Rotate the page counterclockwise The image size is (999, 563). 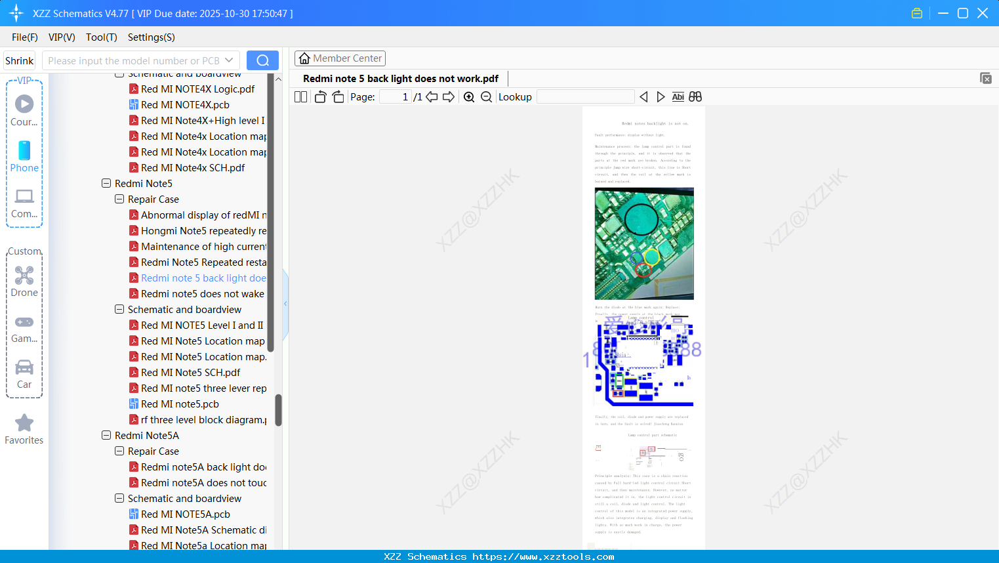(320, 96)
